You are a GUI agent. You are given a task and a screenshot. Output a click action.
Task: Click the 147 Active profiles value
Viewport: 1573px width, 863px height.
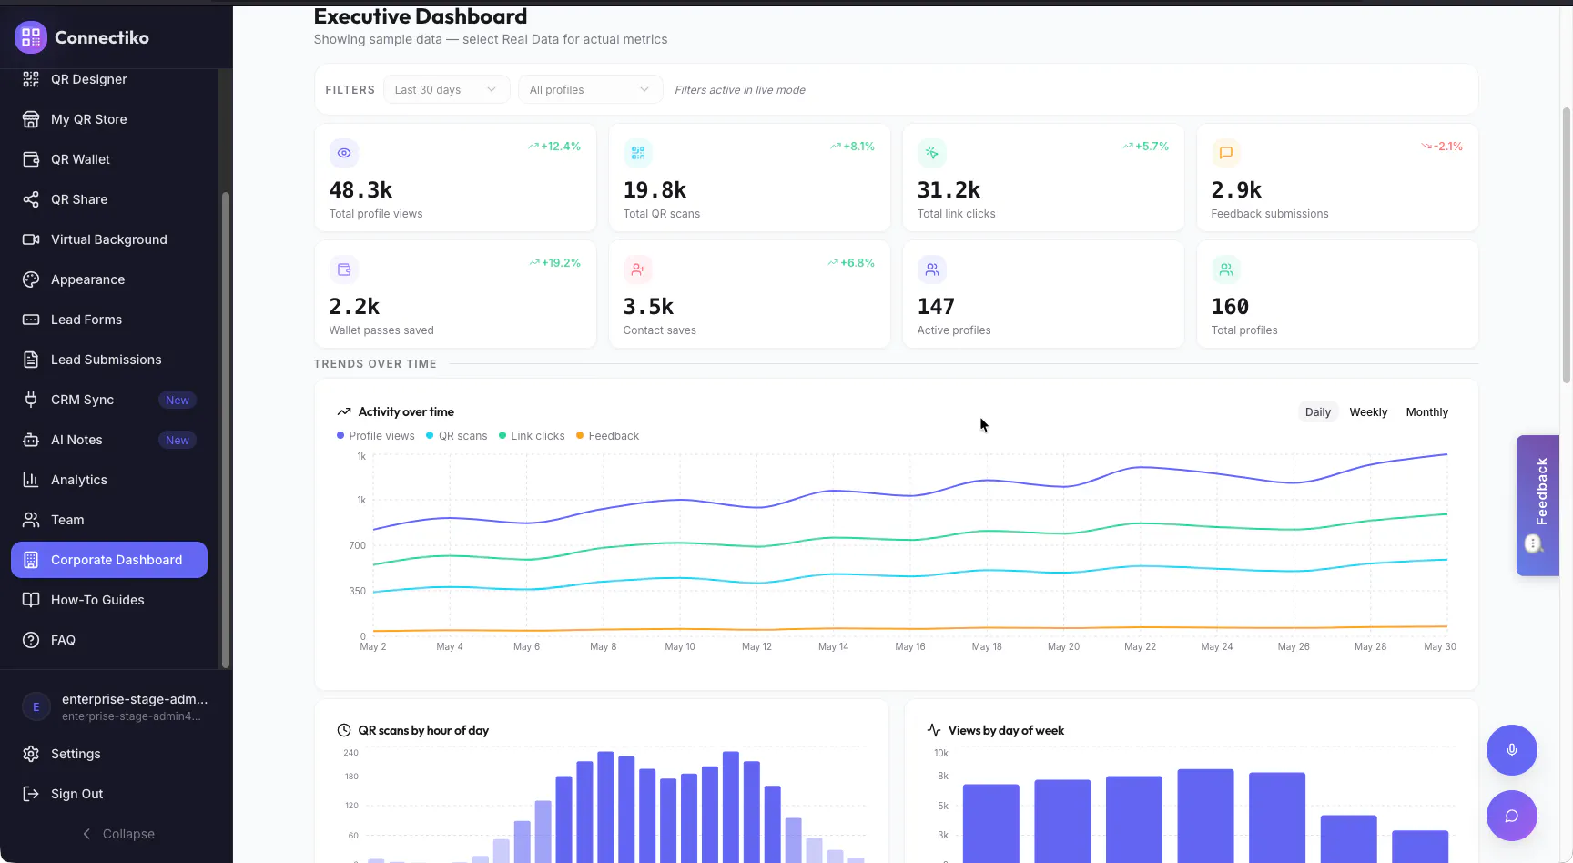936,307
